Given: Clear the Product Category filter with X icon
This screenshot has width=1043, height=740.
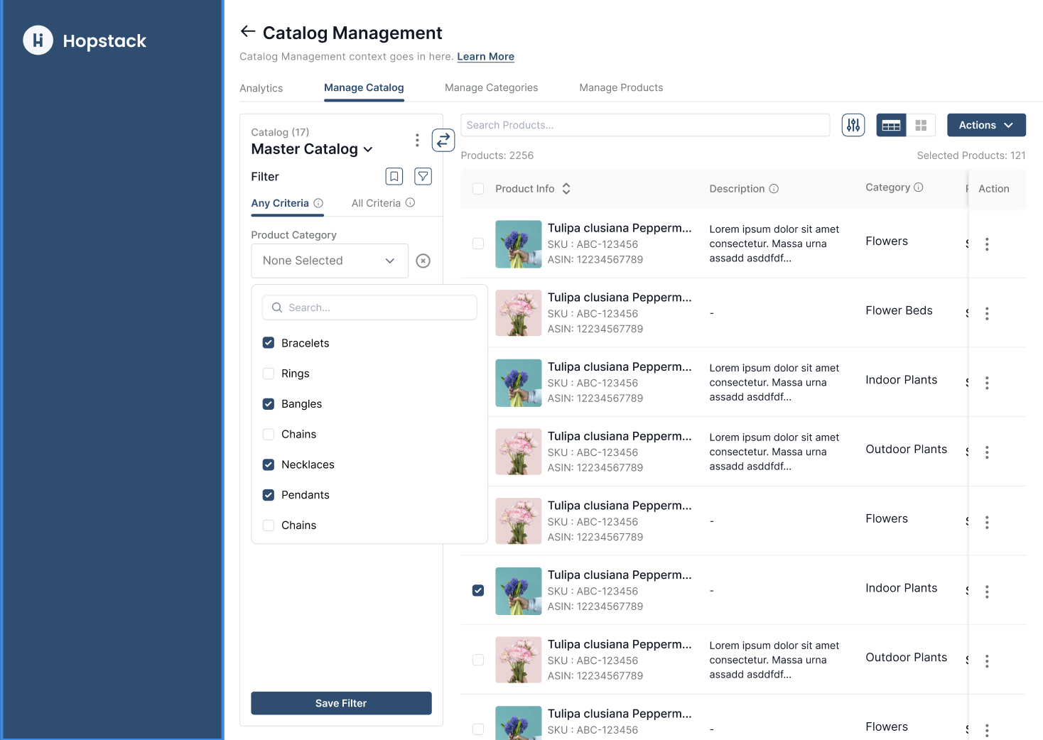Looking at the screenshot, I should (x=423, y=261).
